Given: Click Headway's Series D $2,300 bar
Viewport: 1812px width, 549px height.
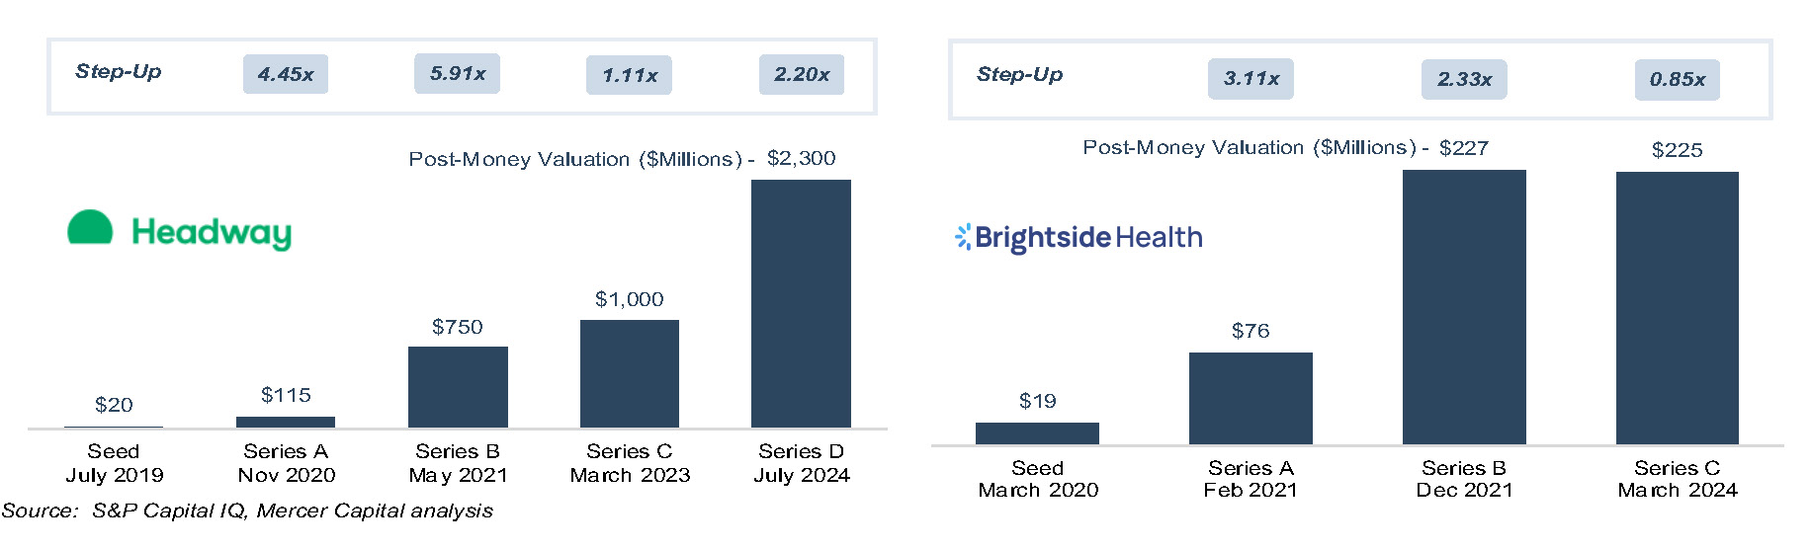Looking at the screenshot, I should pyautogui.click(x=801, y=303).
